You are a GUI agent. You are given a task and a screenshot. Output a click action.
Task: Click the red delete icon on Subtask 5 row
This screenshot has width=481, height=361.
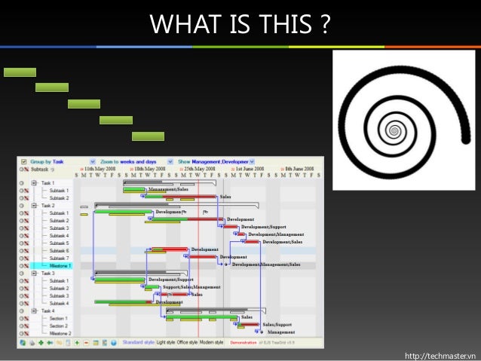click(x=26, y=243)
